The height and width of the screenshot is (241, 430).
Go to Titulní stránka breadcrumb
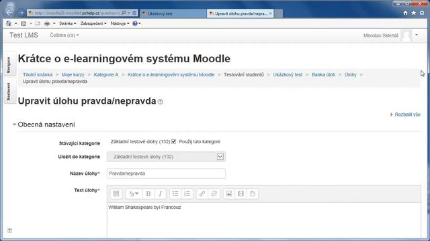click(x=38, y=74)
